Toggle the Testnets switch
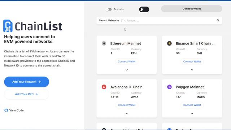This screenshot has width=231, height=130. pos(109,9)
